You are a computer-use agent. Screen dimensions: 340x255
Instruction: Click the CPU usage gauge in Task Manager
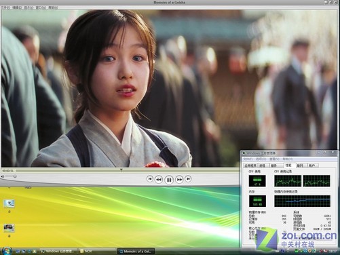pos(257,181)
